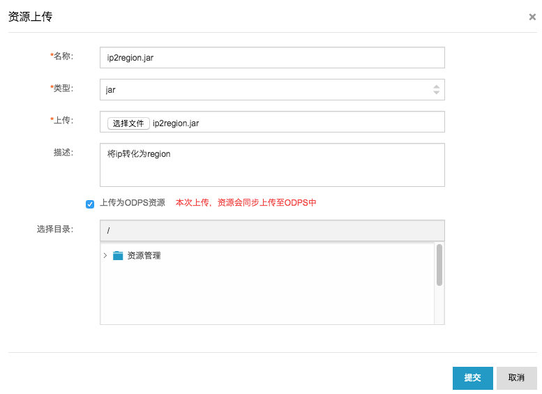Close the 资源上传 dialog with the X icon
This screenshot has height=394, width=542.
pyautogui.click(x=532, y=17)
